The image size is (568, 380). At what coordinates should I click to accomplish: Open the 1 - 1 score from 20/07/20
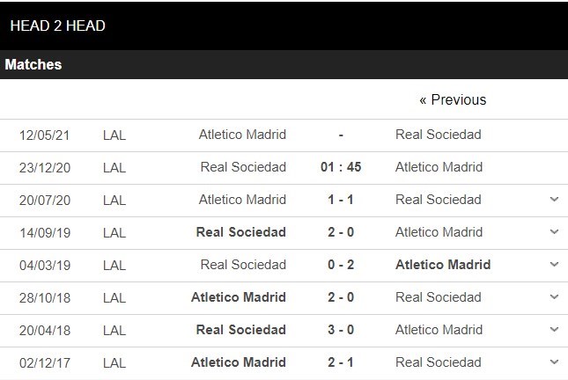click(341, 200)
